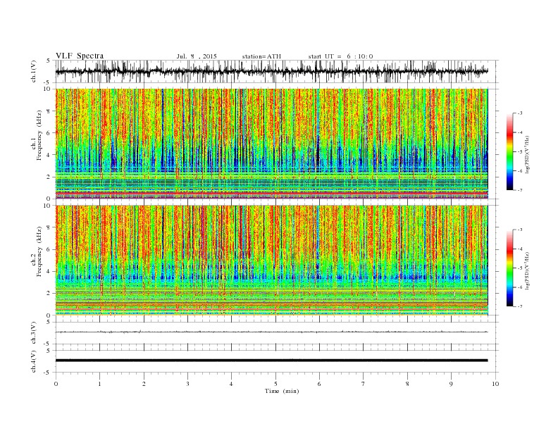Click the "-7" tick on ch.2 colorbar
Viewport: 558px width, 431px height.
(519, 306)
